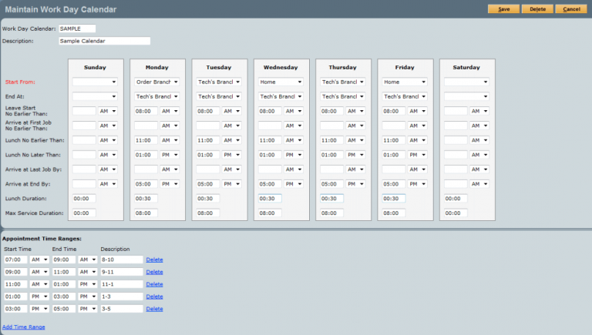Viewport: 592px width, 335px height.
Task: Click the Work Day Calendar name field
Action: pyautogui.click(x=77, y=28)
